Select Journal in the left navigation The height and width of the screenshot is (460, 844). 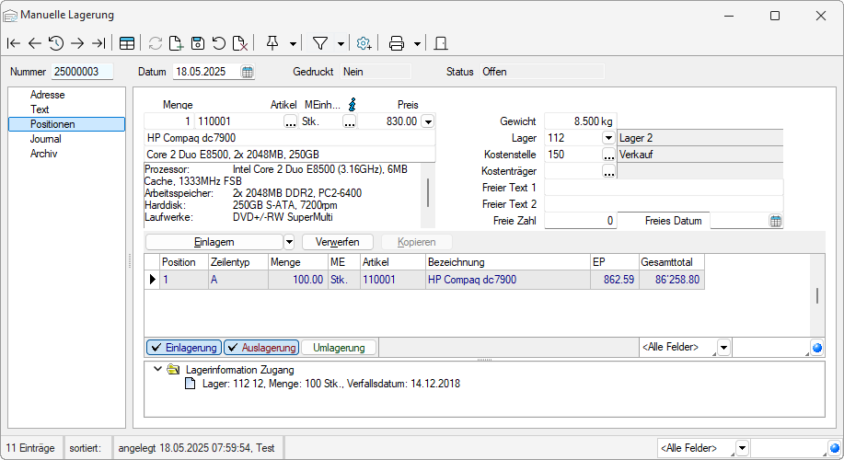point(46,139)
